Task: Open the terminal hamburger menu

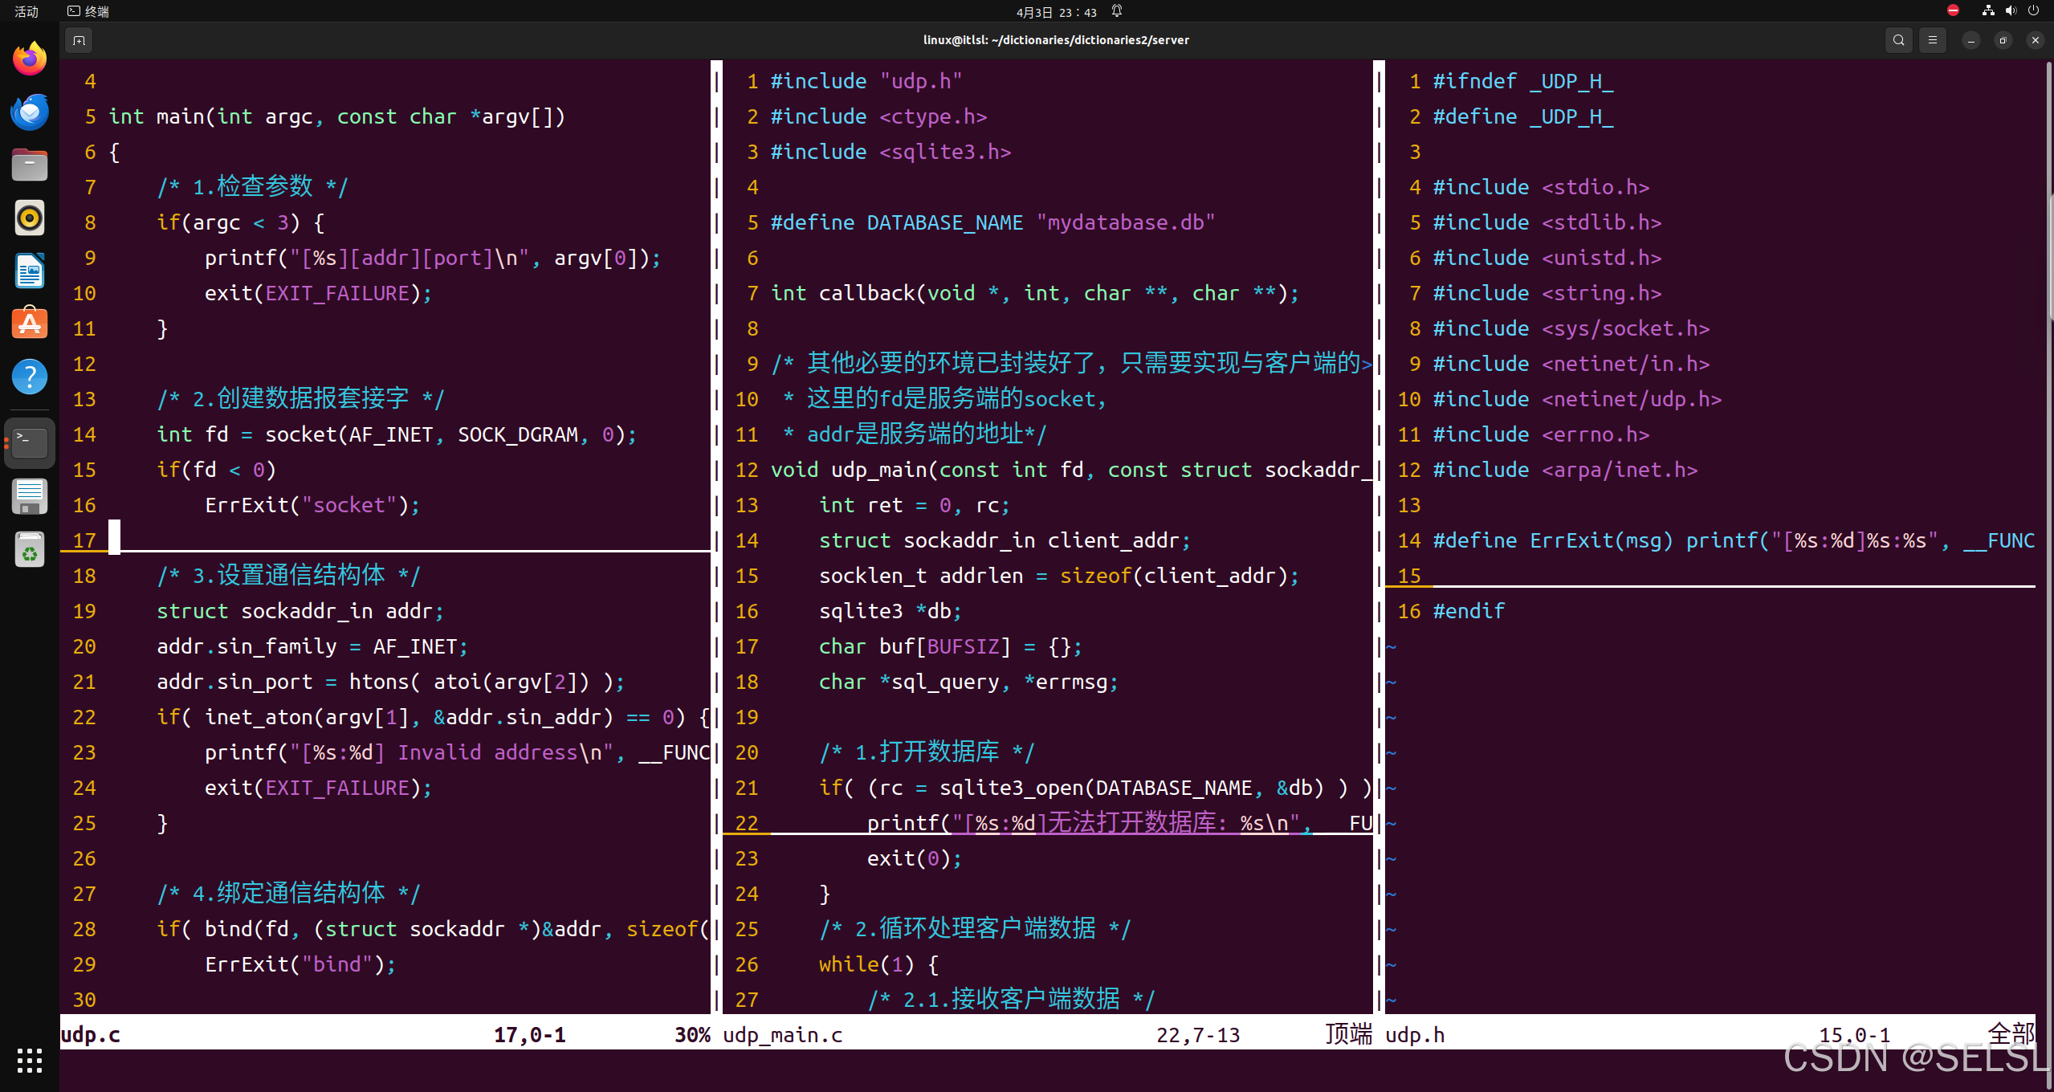Action: click(x=1933, y=39)
